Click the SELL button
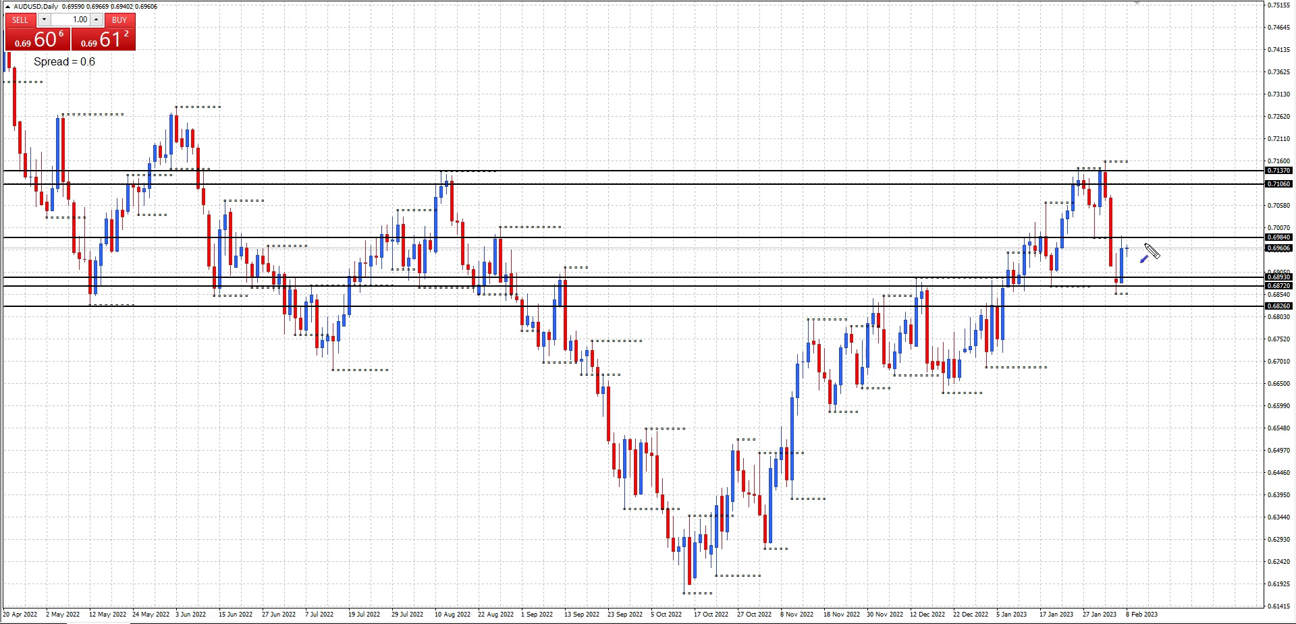 pyautogui.click(x=20, y=20)
